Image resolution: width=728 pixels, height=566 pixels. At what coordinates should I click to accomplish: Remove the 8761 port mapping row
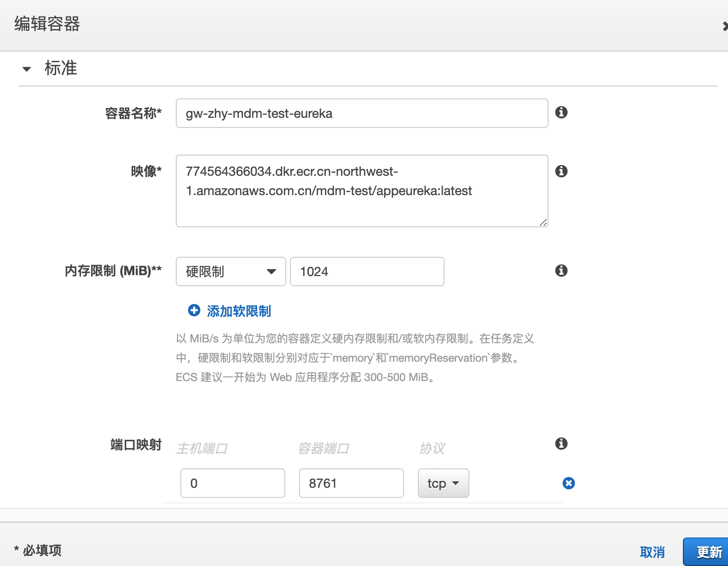click(x=568, y=483)
